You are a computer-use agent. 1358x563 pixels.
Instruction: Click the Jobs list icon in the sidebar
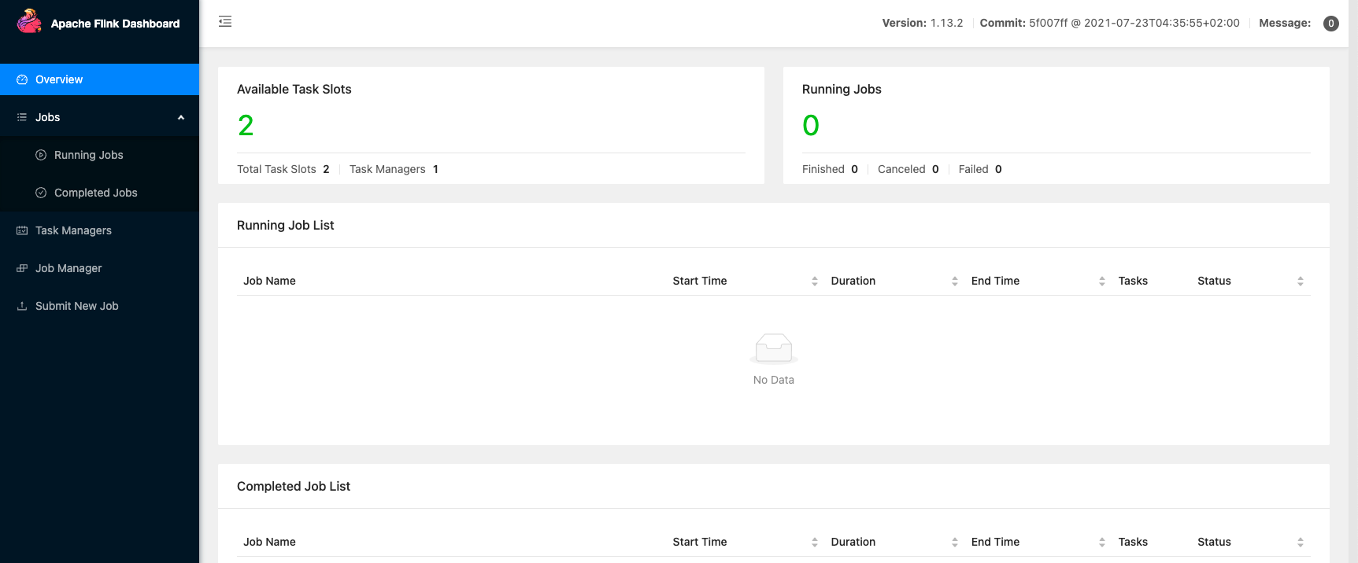pyautogui.click(x=22, y=117)
